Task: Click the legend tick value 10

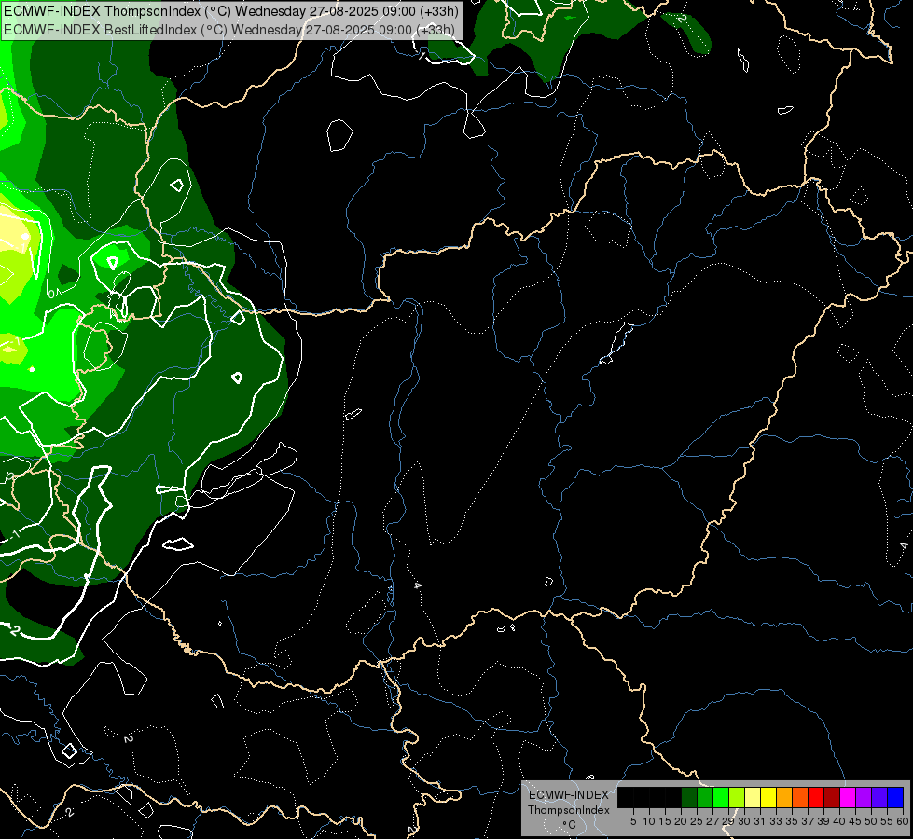Action: [649, 821]
